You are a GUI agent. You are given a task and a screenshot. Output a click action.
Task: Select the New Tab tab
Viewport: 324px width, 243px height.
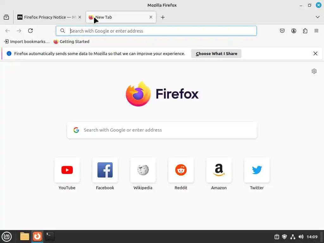click(121, 17)
